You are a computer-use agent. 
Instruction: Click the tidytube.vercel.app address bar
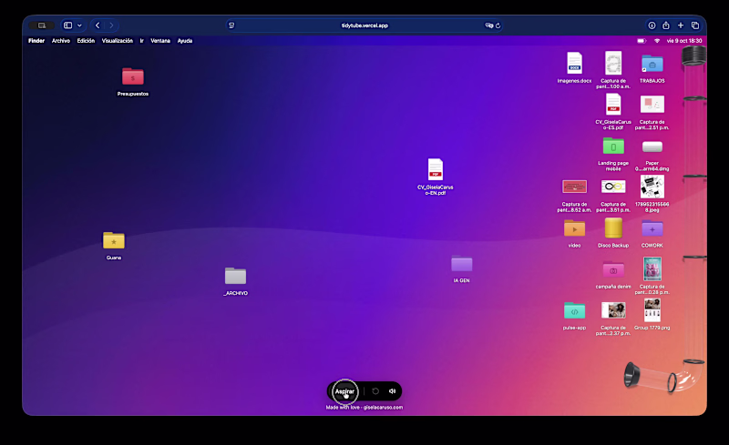click(x=364, y=25)
